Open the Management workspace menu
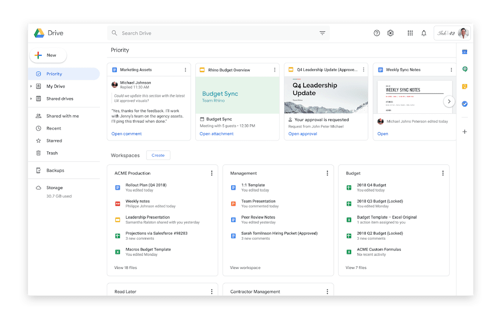The width and height of the screenshot is (501, 319). (327, 173)
